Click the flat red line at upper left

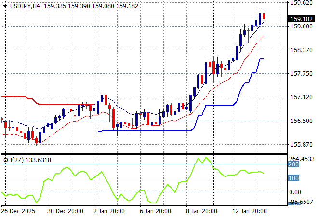(14, 96)
